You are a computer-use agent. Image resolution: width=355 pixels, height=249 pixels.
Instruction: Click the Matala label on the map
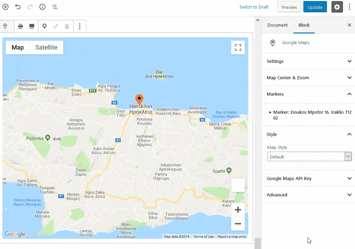point(42,214)
